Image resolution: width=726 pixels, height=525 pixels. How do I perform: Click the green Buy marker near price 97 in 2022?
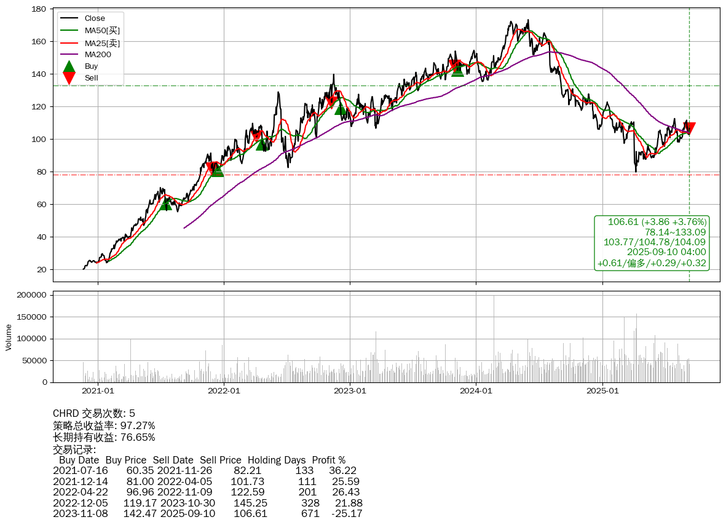pos(261,144)
